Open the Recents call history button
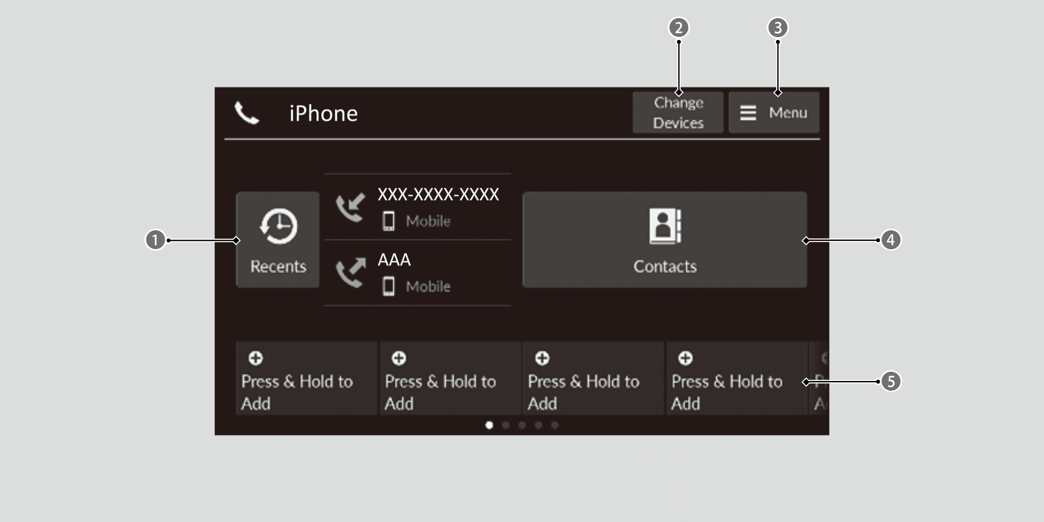Screen dimensions: 1044x522 point(278,240)
